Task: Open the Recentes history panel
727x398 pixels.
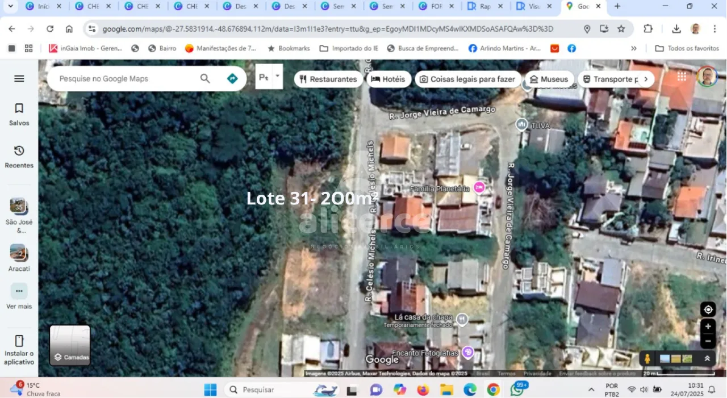Action: coord(19,157)
